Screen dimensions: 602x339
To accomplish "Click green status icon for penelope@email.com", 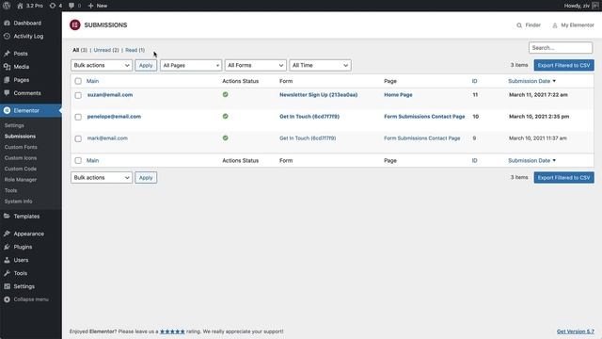I will [226, 116].
